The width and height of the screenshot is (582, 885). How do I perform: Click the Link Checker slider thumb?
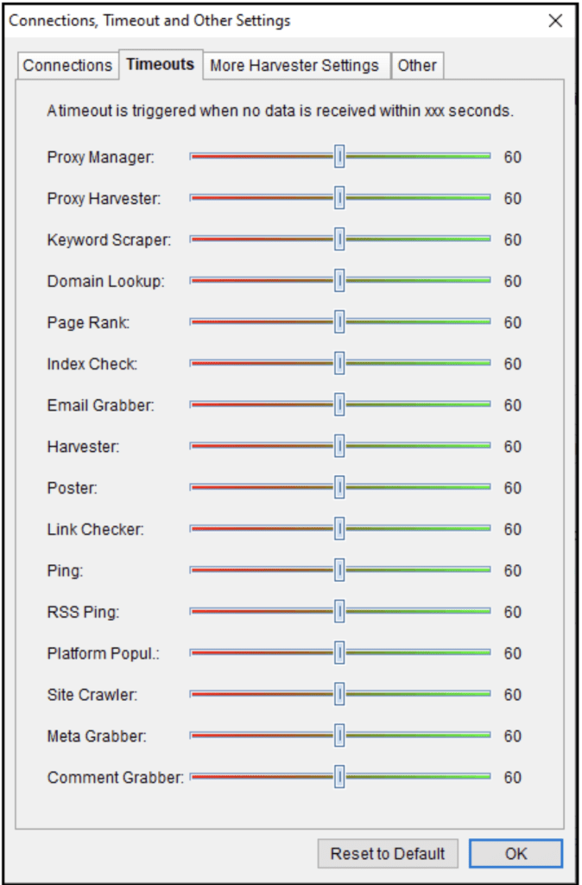[339, 529]
